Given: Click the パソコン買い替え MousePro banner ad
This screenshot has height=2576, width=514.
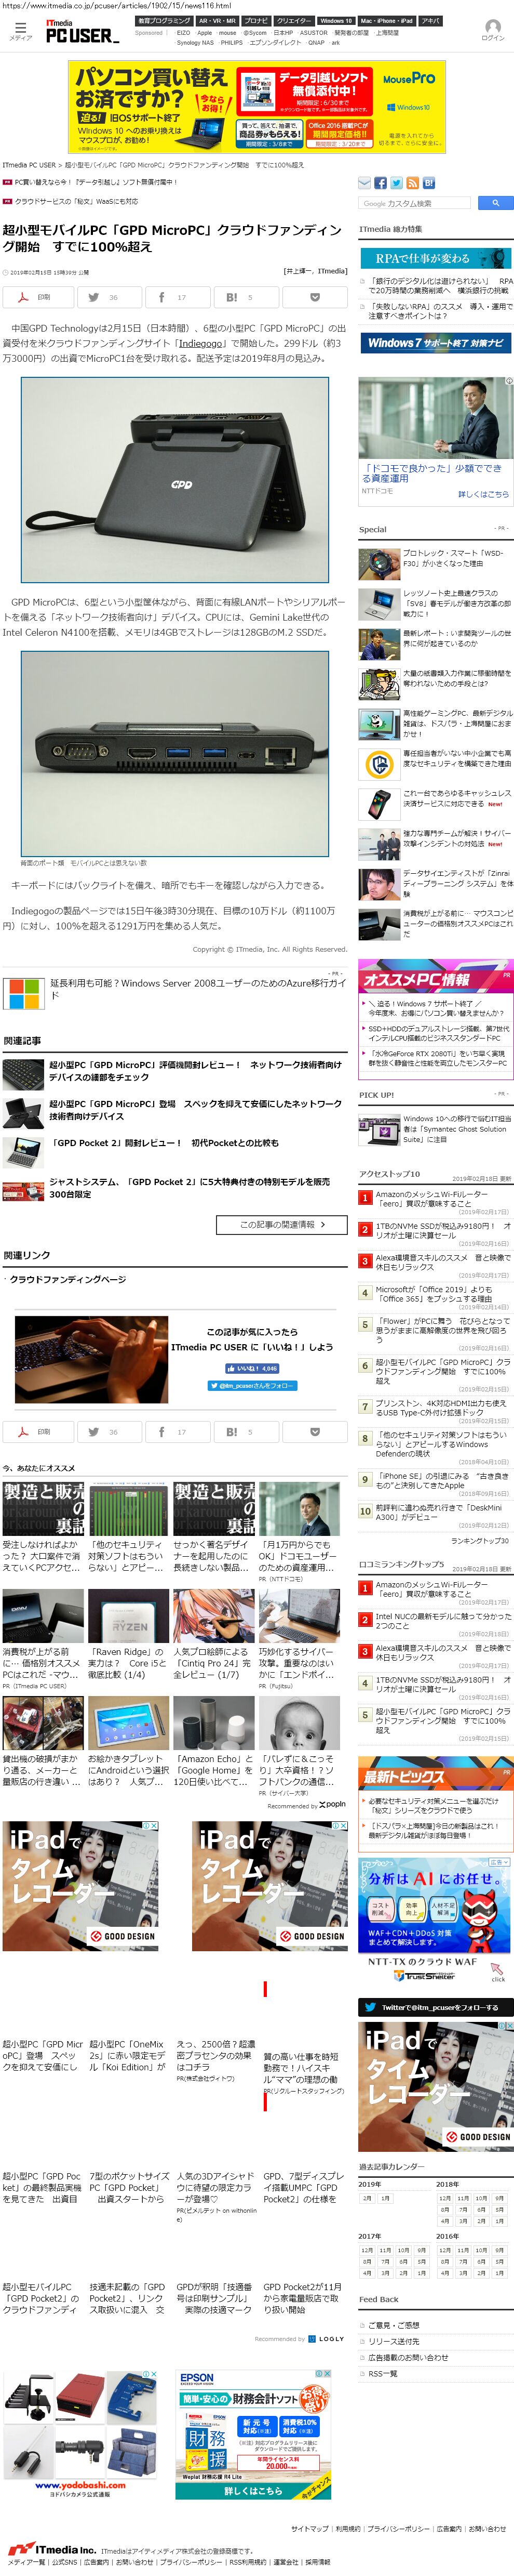Looking at the screenshot, I should 258,107.
